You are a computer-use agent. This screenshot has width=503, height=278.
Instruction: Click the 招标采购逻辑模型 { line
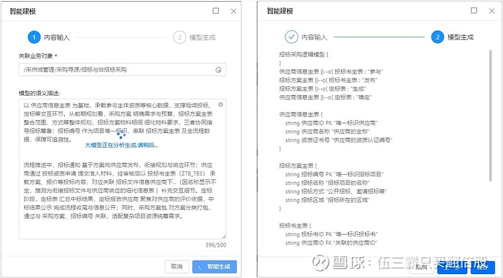coord(304,55)
